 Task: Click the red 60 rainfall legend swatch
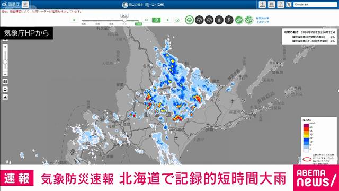pos(306,129)
